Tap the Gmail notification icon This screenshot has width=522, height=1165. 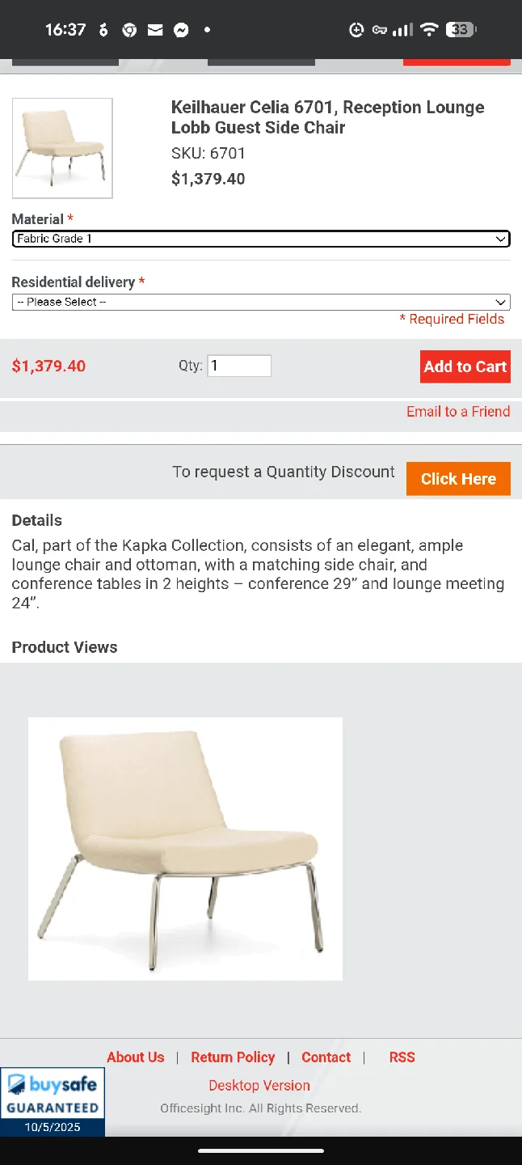point(154,29)
